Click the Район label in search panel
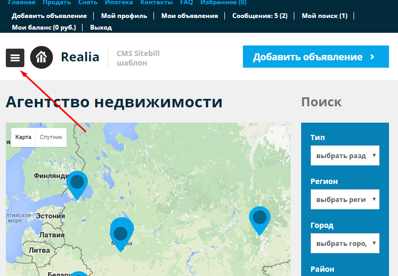The width and height of the screenshot is (398, 276). [x=322, y=269]
